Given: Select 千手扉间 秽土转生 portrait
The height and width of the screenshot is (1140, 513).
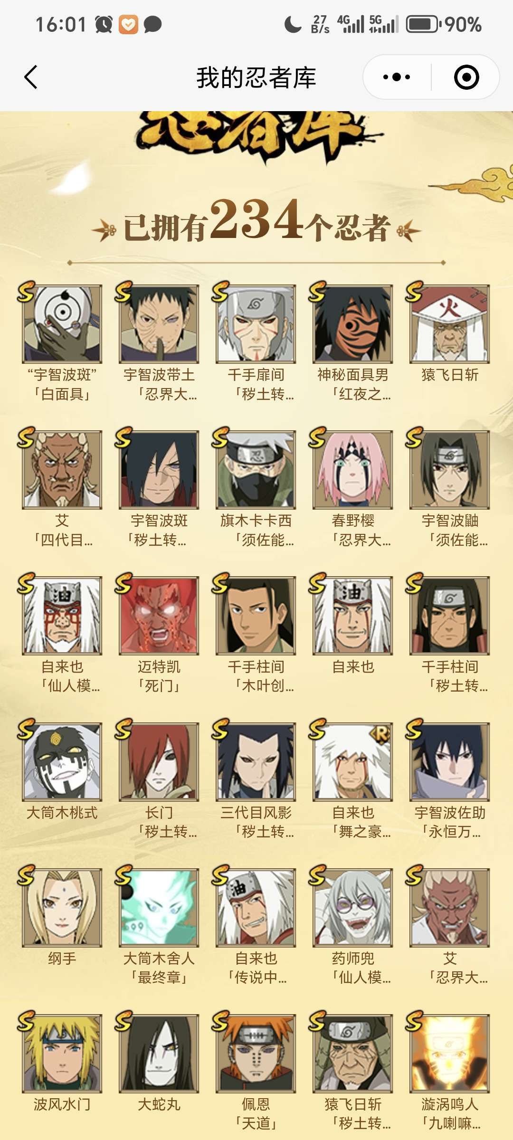Looking at the screenshot, I should coord(256,324).
